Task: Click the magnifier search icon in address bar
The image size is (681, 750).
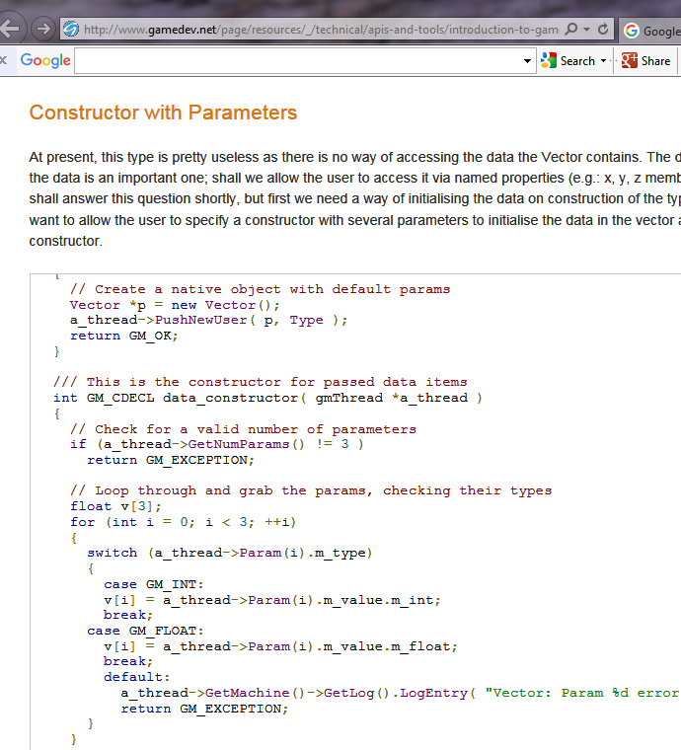Action: click(x=571, y=30)
